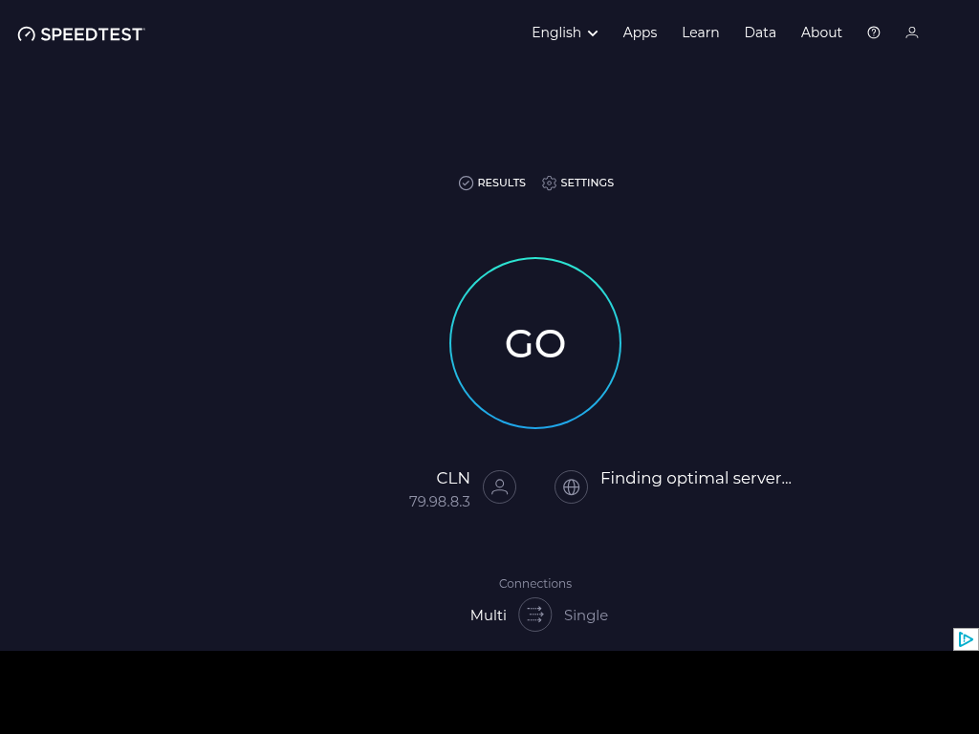Click the AdChoices icon
The width and height of the screenshot is (979, 734).
(x=966, y=639)
